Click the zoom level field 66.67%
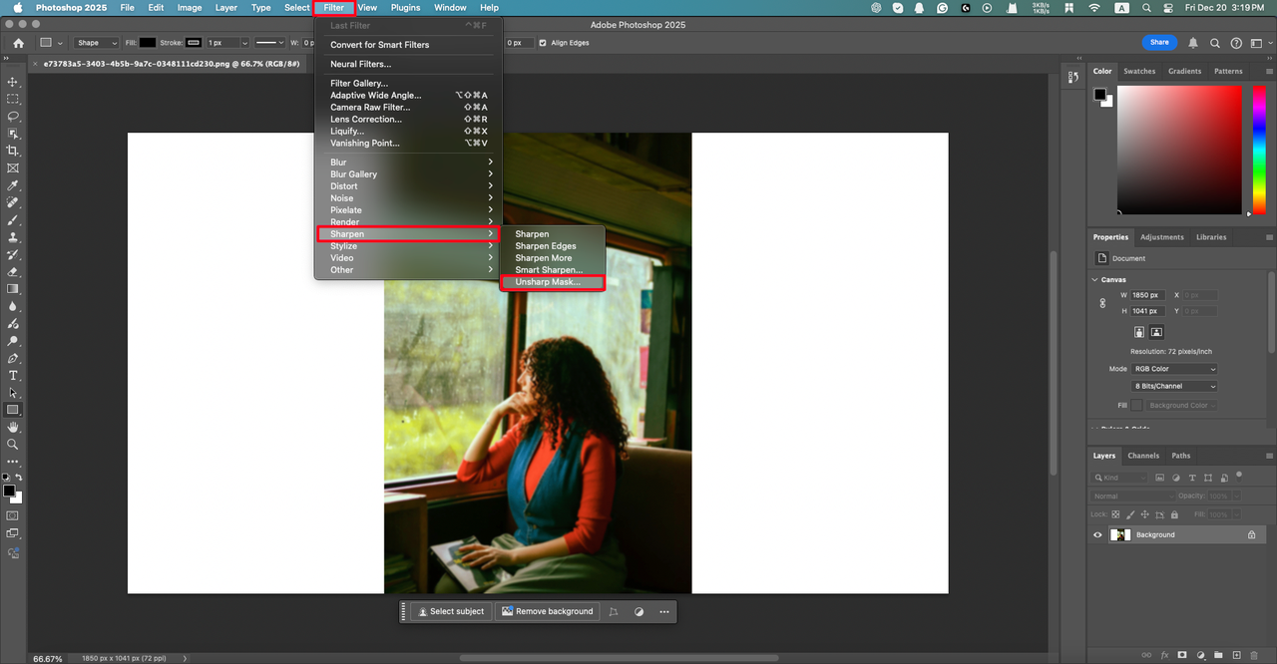Screen dimensions: 1277x664 48,658
